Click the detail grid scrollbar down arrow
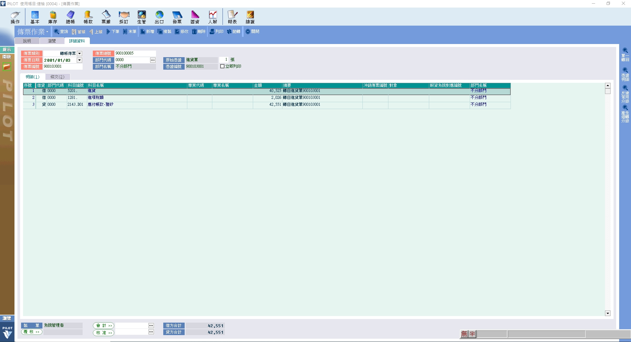This screenshot has height=342, width=631. (608, 313)
